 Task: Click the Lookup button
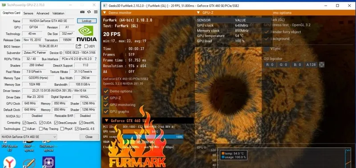87,21
